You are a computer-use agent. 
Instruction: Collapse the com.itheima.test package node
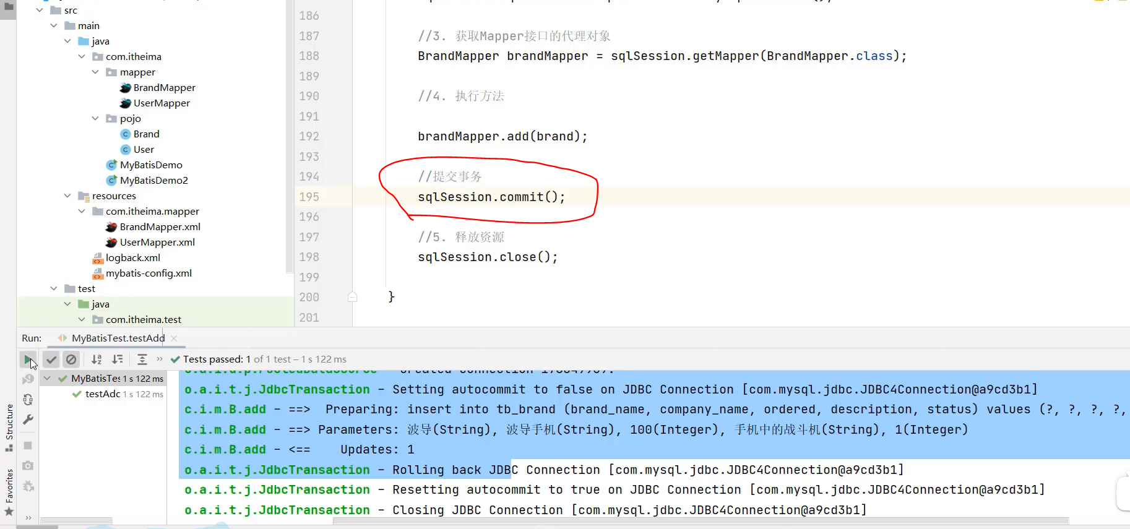(82, 319)
